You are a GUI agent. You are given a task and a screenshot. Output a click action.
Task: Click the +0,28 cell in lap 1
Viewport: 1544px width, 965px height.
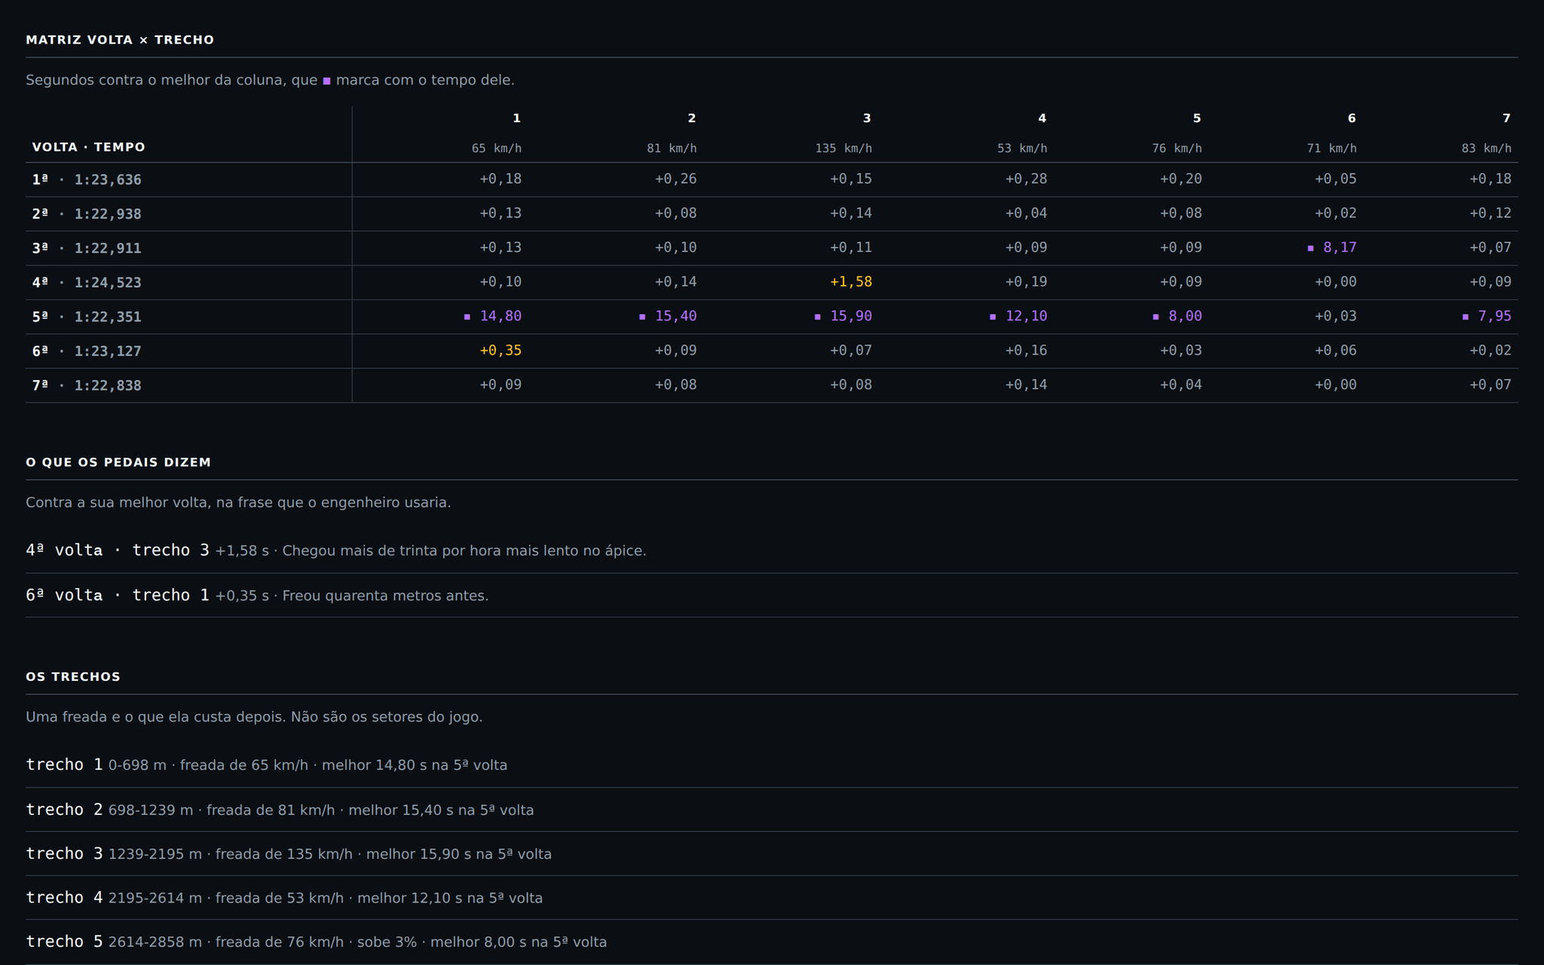(x=1025, y=179)
